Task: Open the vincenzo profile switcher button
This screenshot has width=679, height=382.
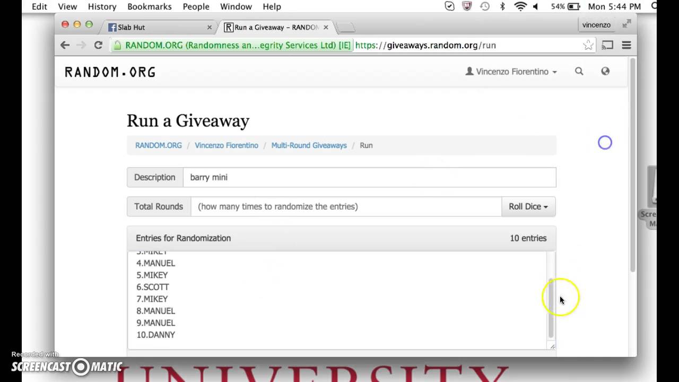Action: (596, 25)
